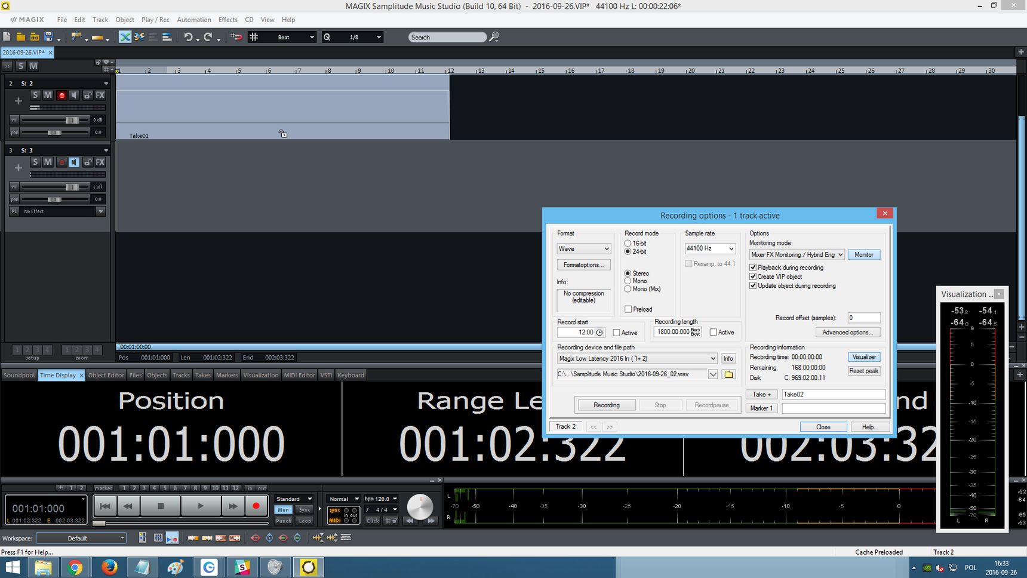This screenshot has height=578, width=1027.
Task: Click the Save project floppy icon
Action: tap(49, 37)
